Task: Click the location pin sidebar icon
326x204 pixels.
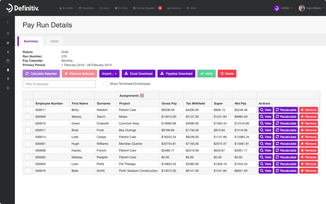Action: coord(8,53)
